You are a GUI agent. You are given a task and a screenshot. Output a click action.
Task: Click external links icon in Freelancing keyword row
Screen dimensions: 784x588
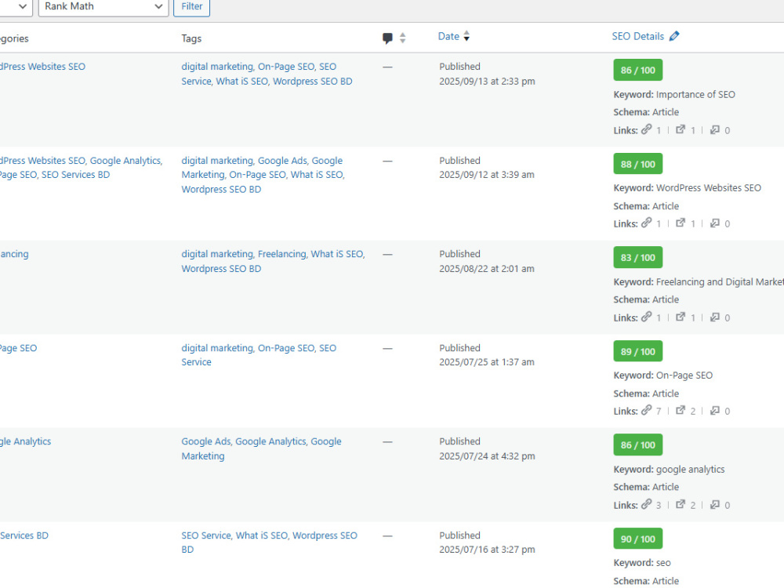681,317
